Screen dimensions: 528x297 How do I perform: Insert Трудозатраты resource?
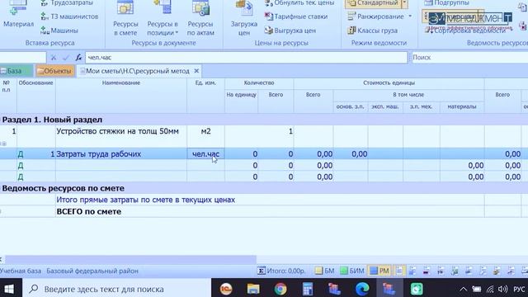(67, 3)
